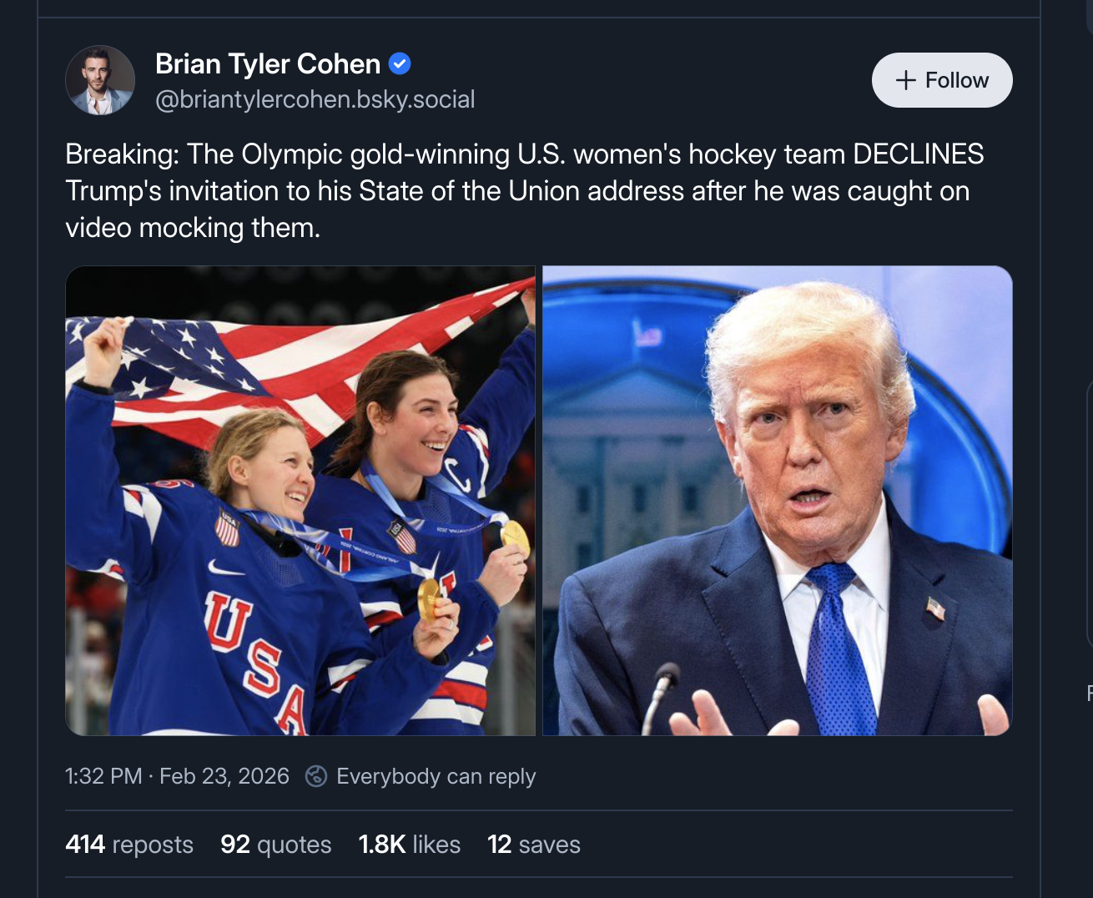Click the plus icon inside the Follow button
Viewport: 1093px width, 898px height.
pos(904,79)
